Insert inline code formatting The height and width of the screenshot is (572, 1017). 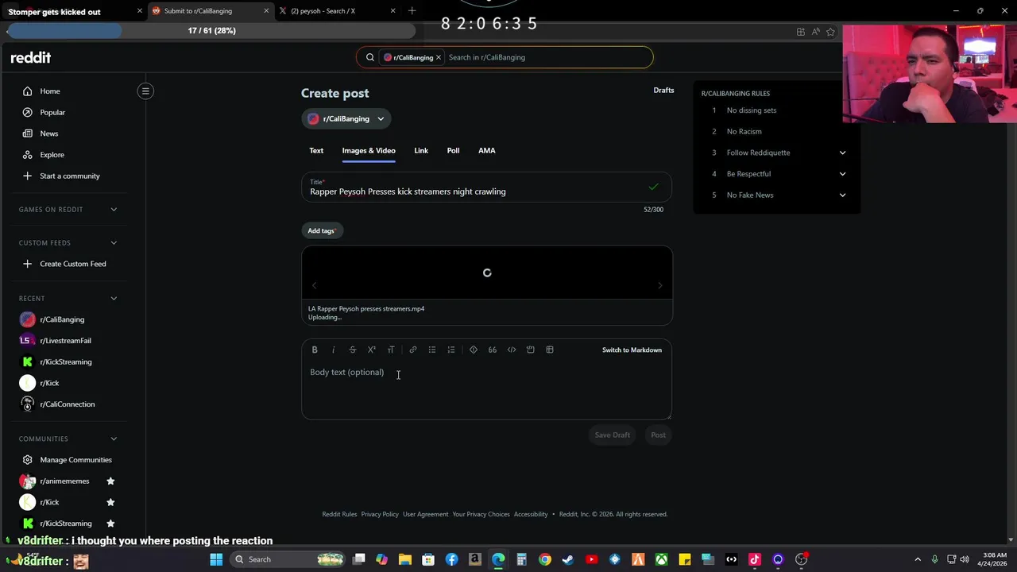pos(512,350)
